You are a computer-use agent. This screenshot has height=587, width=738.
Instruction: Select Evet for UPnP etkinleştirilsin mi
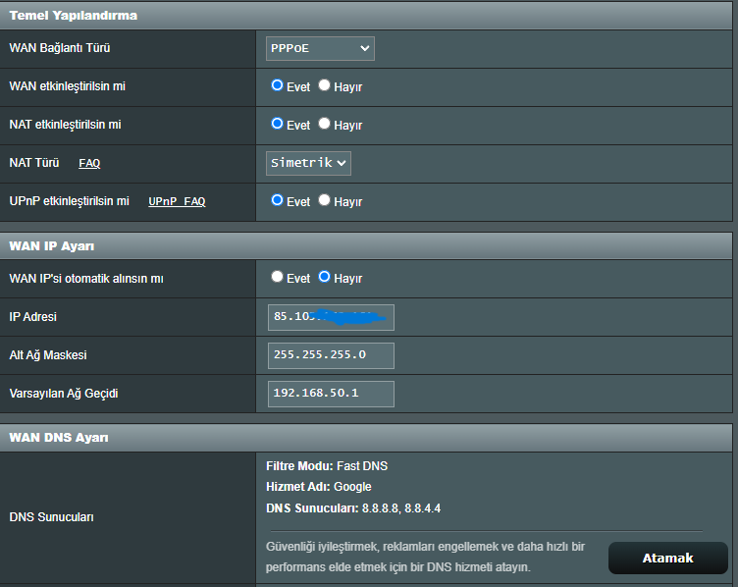click(x=277, y=200)
